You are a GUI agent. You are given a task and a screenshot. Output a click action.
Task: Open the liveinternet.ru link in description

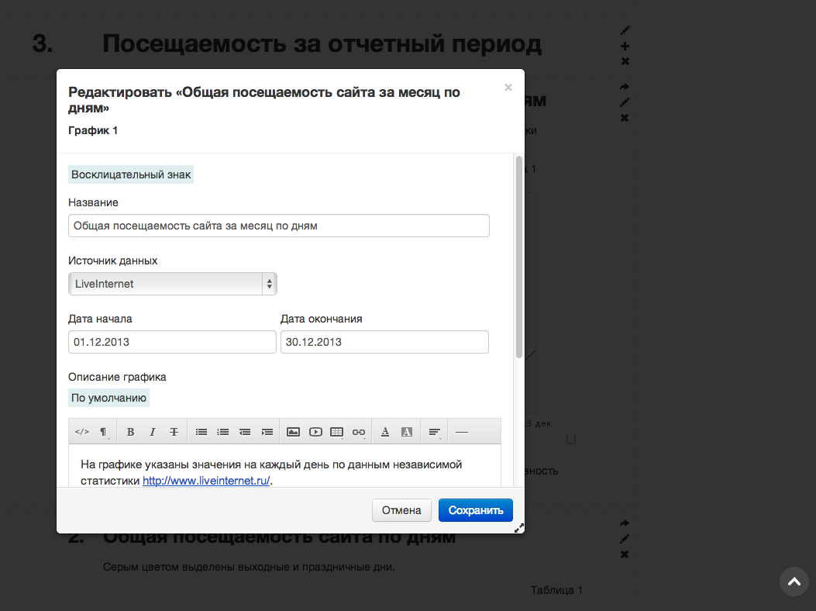[x=205, y=481]
